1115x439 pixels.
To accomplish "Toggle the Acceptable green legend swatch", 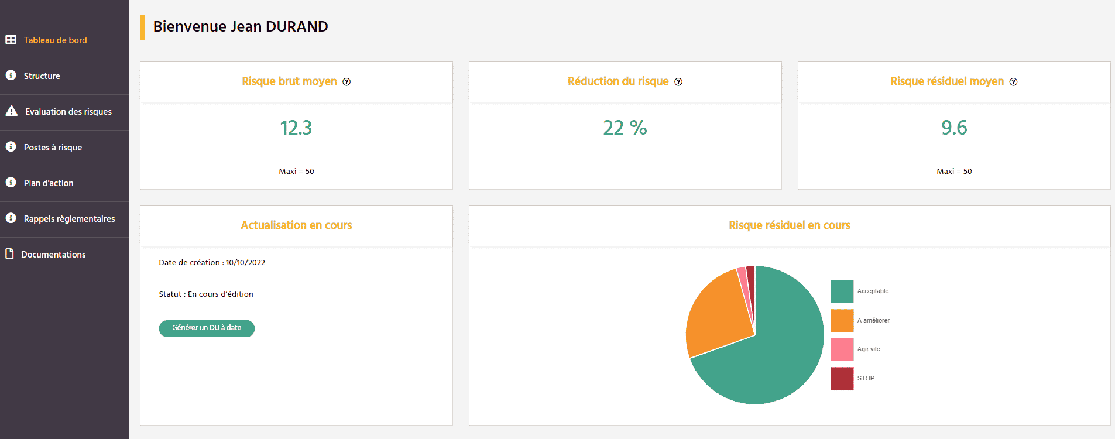I will pyautogui.click(x=842, y=291).
